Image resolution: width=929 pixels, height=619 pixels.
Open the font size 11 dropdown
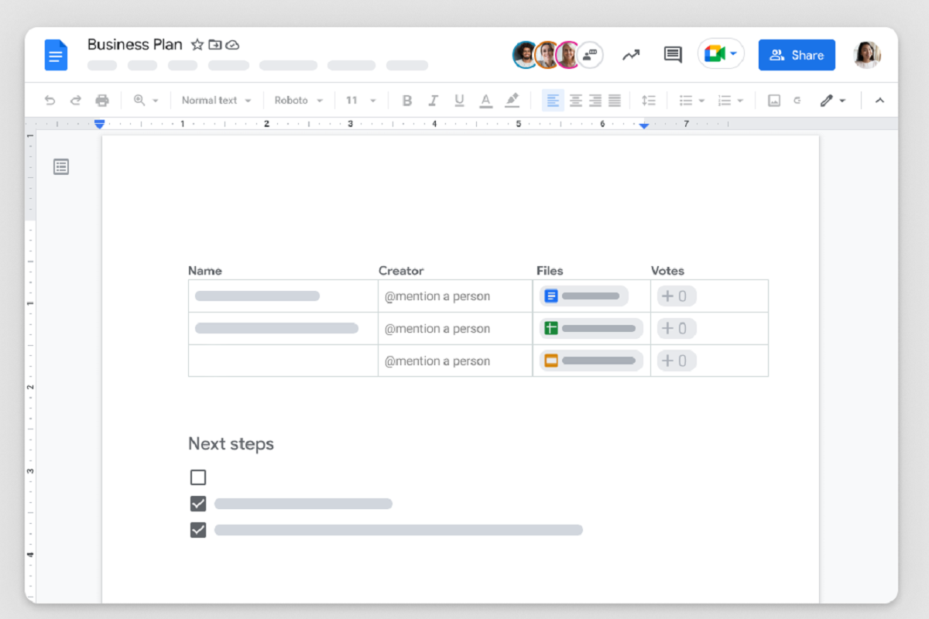click(x=361, y=101)
